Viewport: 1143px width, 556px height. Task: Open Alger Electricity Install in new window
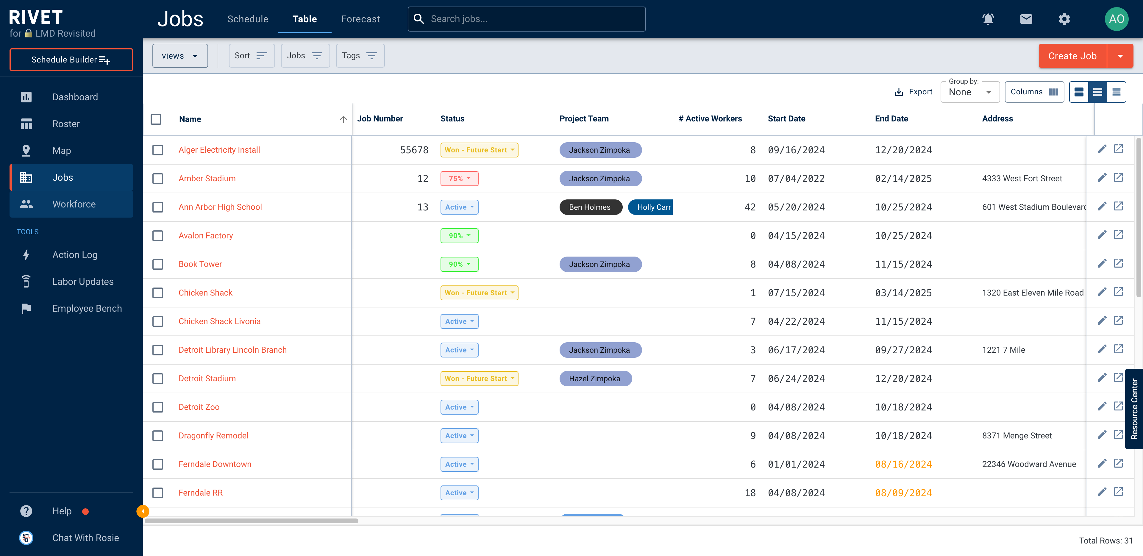tap(1118, 149)
